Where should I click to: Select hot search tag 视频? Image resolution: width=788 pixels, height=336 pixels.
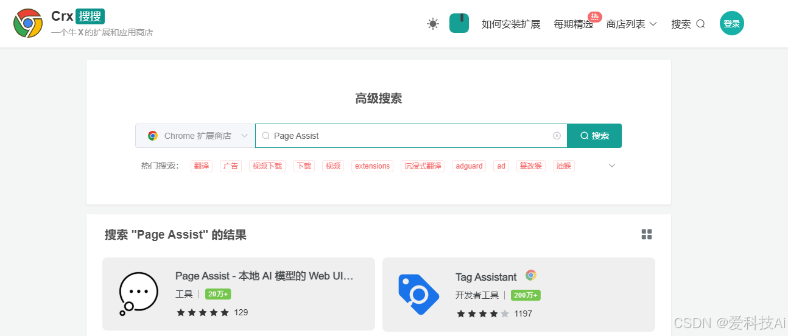click(333, 166)
